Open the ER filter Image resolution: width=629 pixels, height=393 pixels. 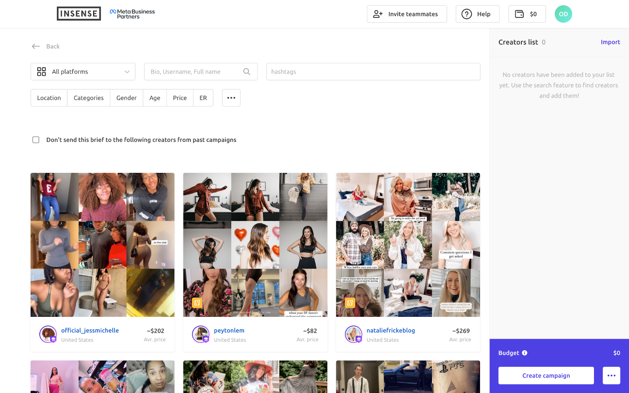coord(203,98)
